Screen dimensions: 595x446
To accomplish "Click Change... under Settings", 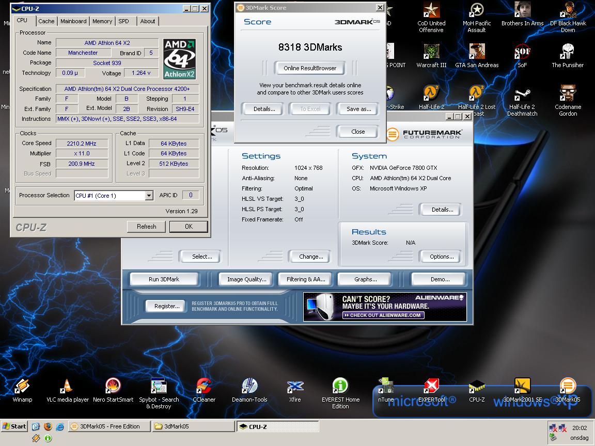I will click(x=311, y=257).
